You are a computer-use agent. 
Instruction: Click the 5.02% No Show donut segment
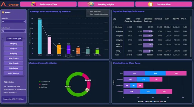pos(87,90)
